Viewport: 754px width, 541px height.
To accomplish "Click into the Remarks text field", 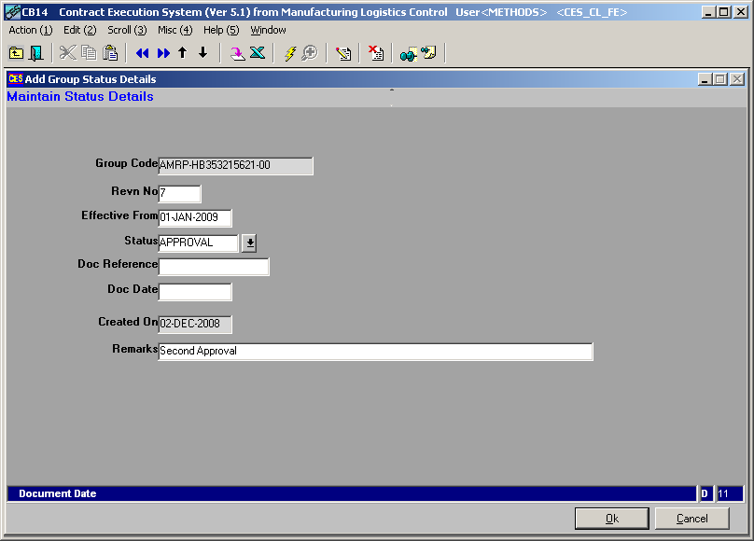I will [375, 352].
